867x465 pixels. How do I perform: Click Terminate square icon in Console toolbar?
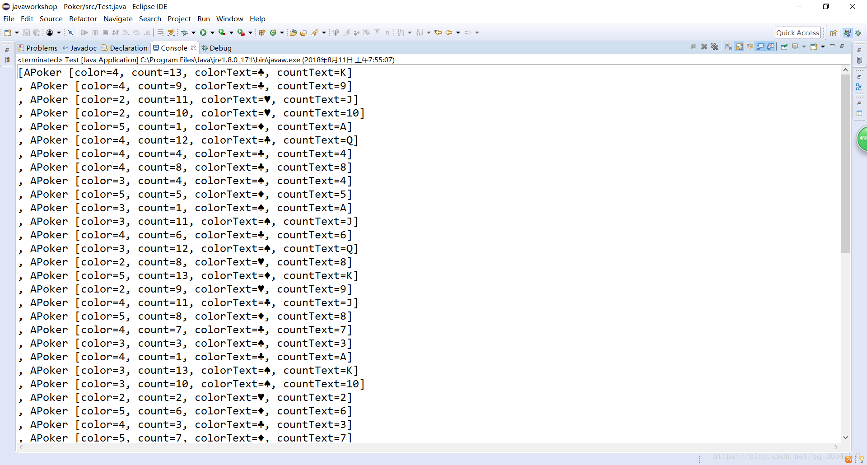[x=694, y=46]
